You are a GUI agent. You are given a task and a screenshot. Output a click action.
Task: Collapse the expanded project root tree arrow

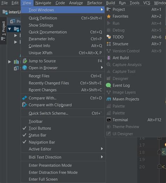9,29
